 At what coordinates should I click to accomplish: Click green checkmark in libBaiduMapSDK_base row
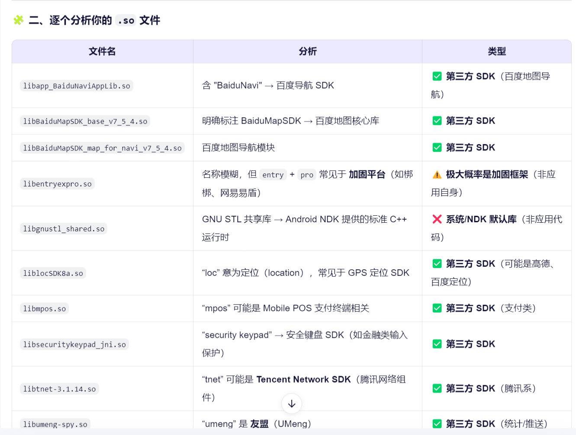437,121
